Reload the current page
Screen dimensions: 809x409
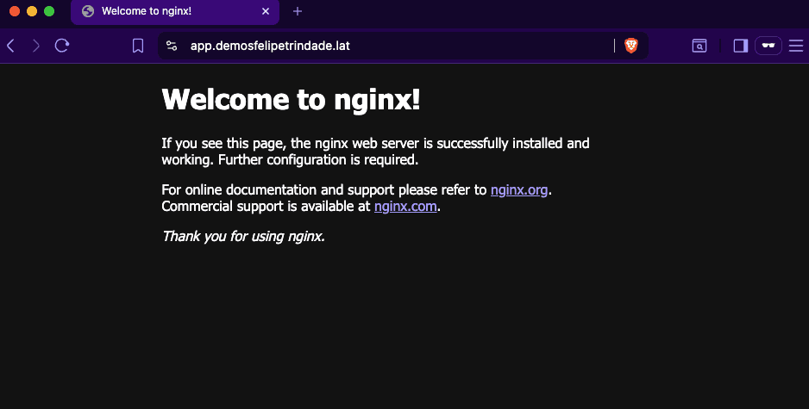pos(62,46)
